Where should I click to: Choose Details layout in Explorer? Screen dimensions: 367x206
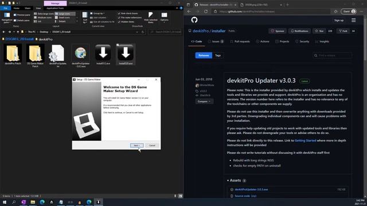61,21
